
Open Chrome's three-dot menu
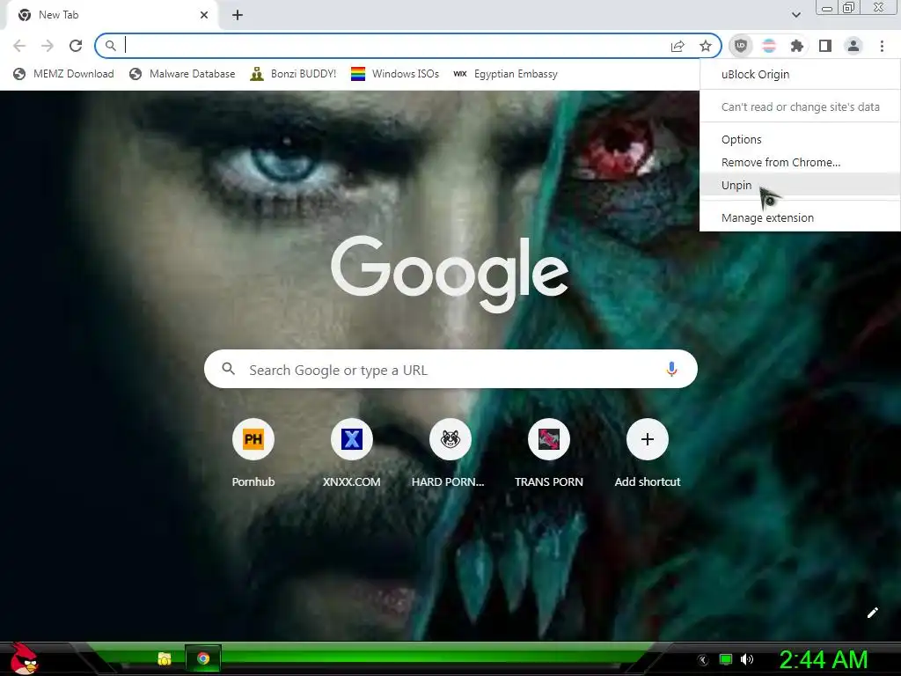click(882, 46)
